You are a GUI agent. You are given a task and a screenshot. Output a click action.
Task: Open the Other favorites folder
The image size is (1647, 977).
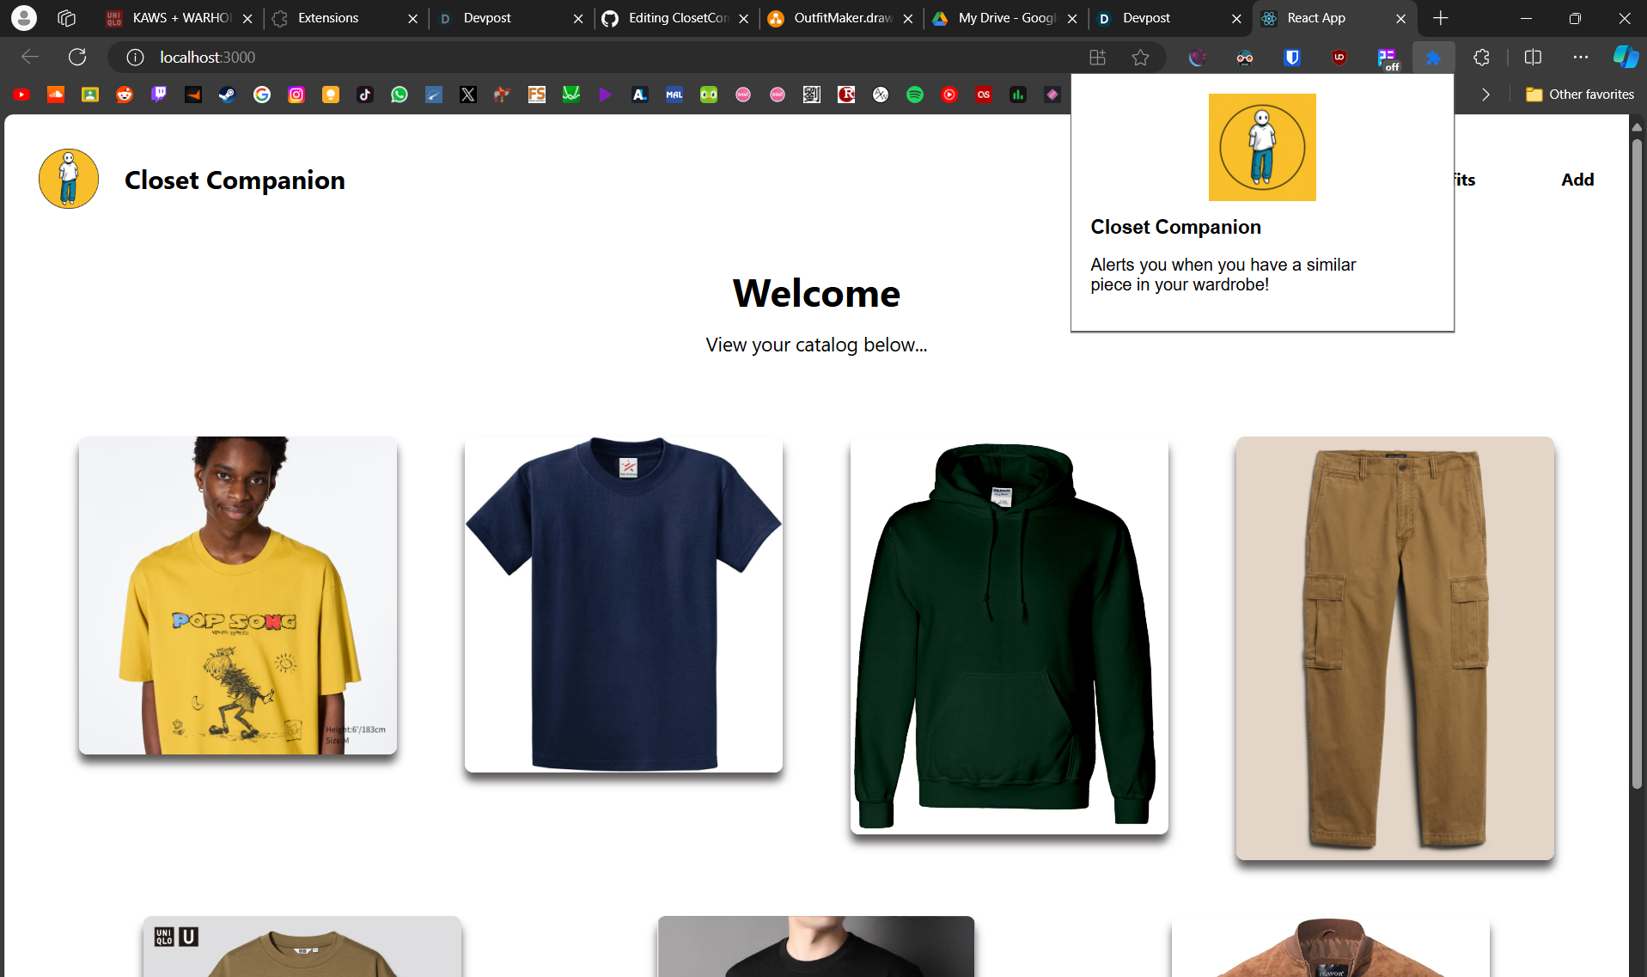tap(1579, 95)
